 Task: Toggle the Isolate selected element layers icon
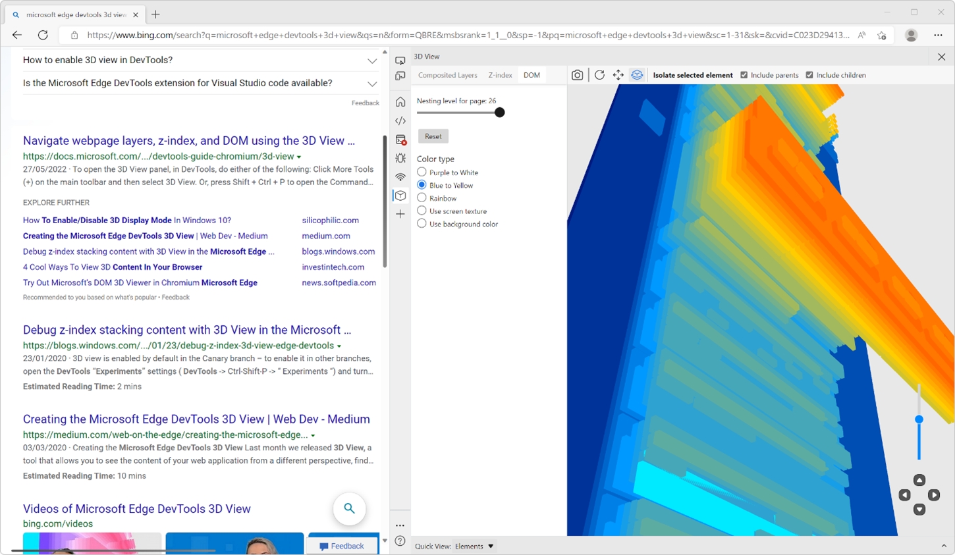637,75
